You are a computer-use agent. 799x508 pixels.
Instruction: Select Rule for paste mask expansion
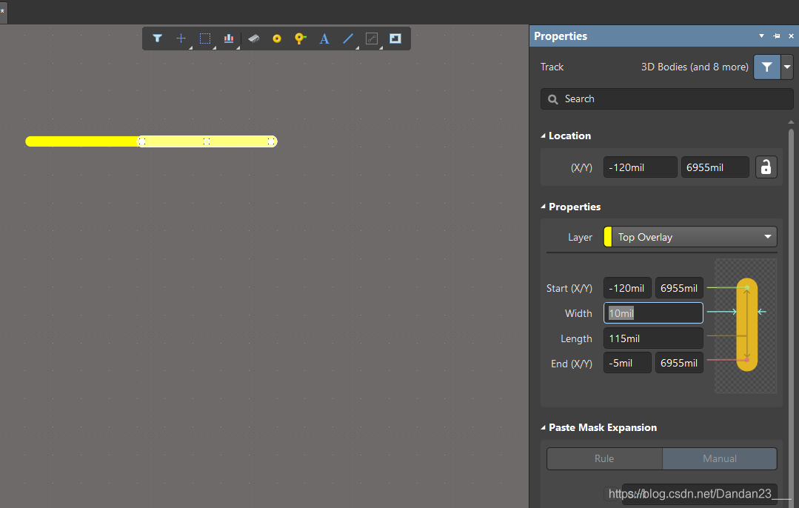pyautogui.click(x=604, y=458)
